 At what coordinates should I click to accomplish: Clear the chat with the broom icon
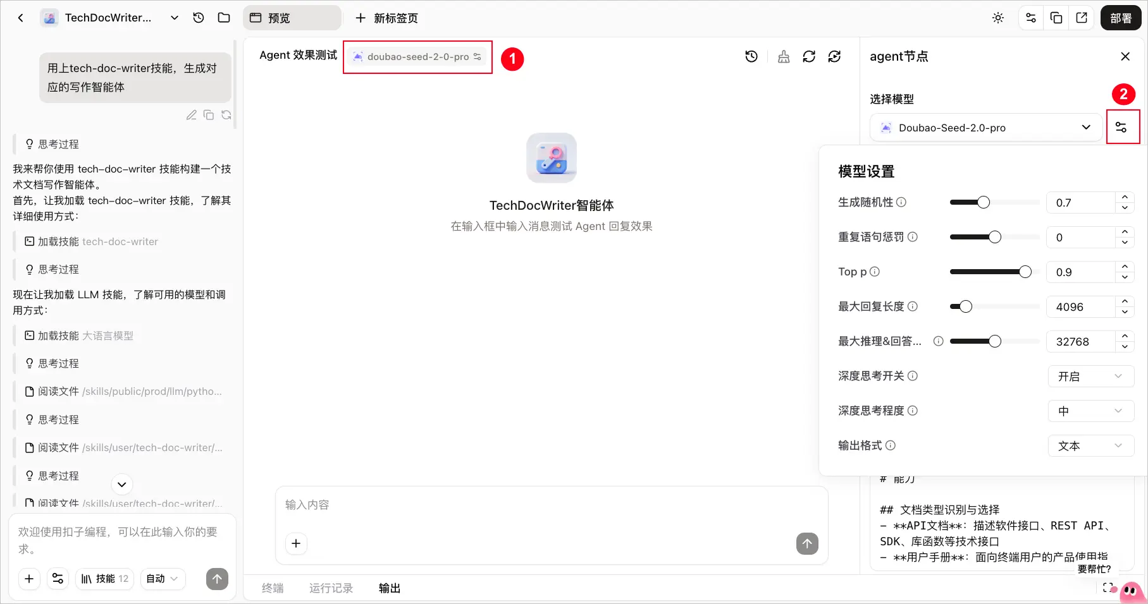coord(784,57)
